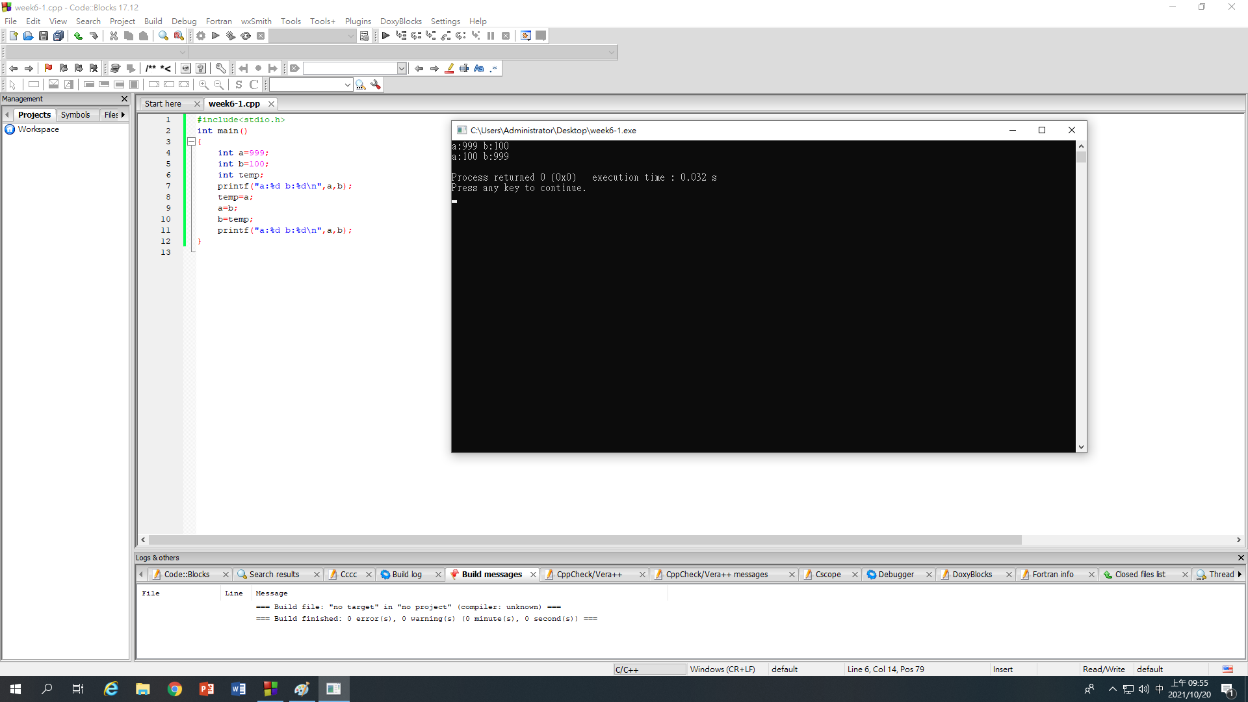Open Chrome from the taskbar
Viewport: 1248px width, 702px height.
pos(174,688)
